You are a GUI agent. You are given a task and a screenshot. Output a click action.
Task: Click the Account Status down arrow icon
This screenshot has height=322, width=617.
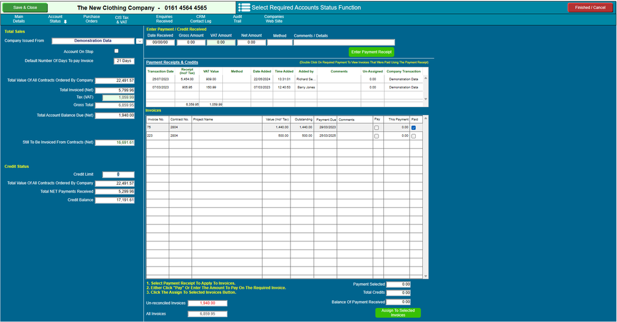[x=65, y=22]
